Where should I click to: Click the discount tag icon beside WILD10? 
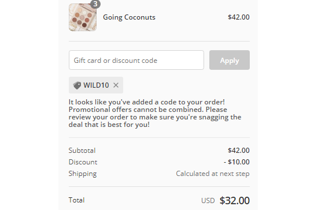[77, 85]
